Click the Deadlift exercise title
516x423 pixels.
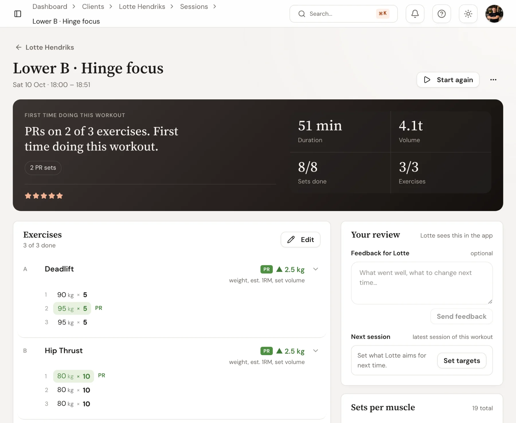(x=59, y=269)
